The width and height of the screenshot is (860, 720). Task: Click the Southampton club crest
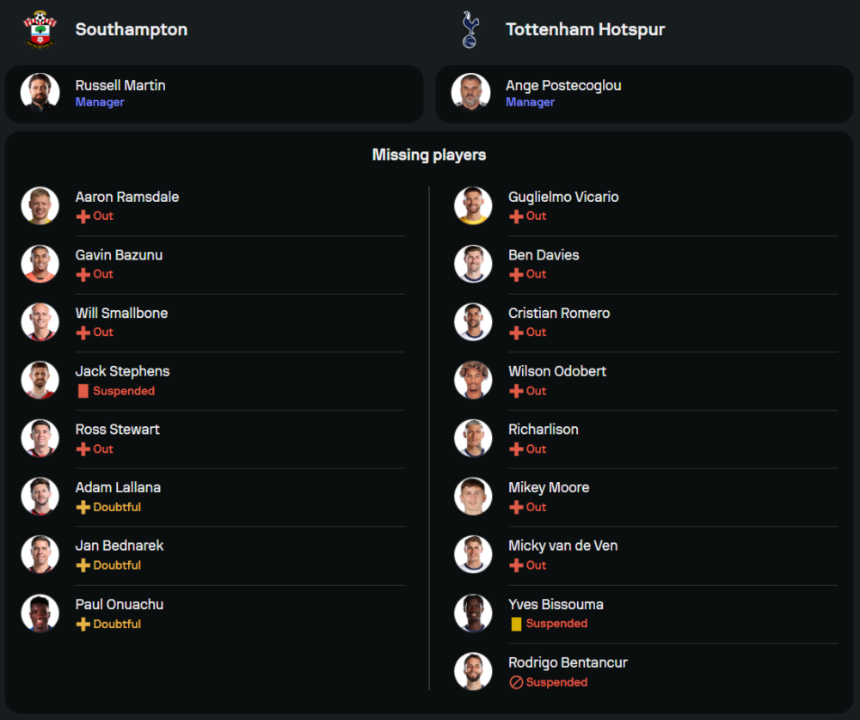point(40,29)
